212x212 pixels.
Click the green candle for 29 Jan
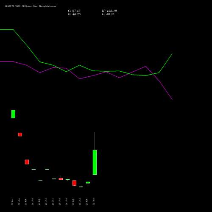pyautogui.click(x=13, y=114)
